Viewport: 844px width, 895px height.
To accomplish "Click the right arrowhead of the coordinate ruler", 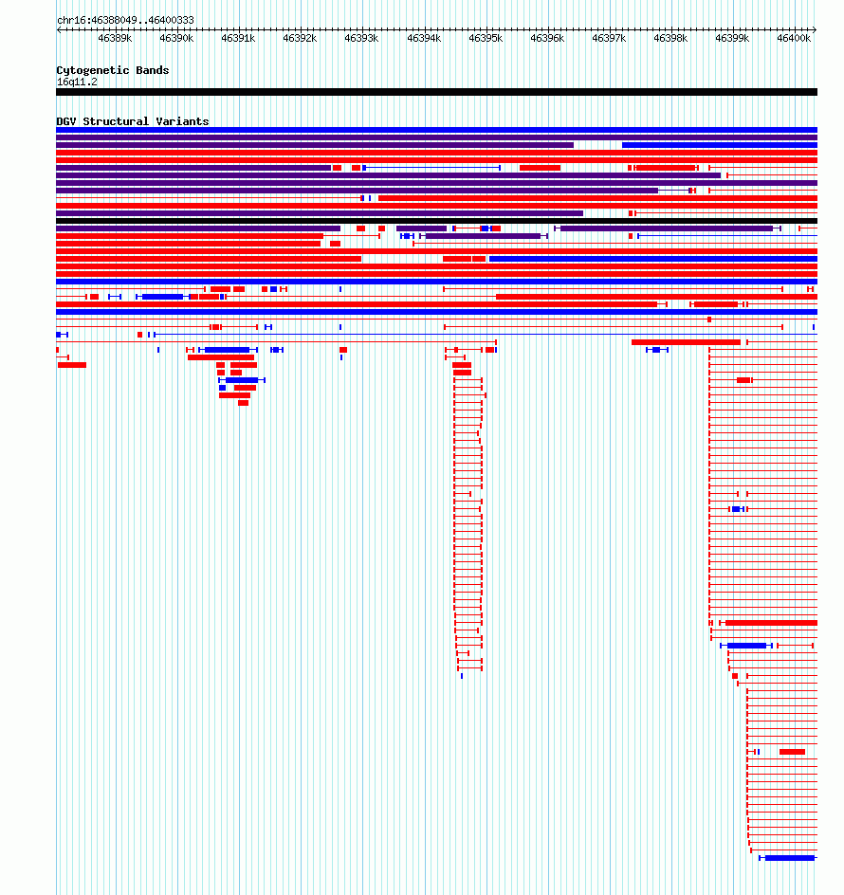I will click(x=815, y=29).
